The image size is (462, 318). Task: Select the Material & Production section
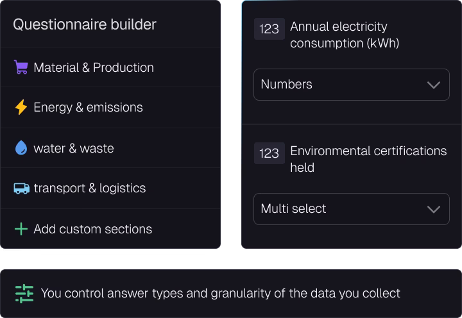(x=110, y=67)
